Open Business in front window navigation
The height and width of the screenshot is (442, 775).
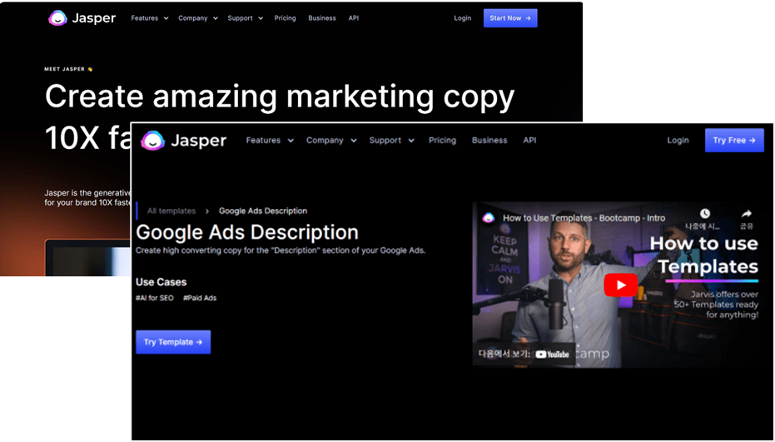pos(489,141)
